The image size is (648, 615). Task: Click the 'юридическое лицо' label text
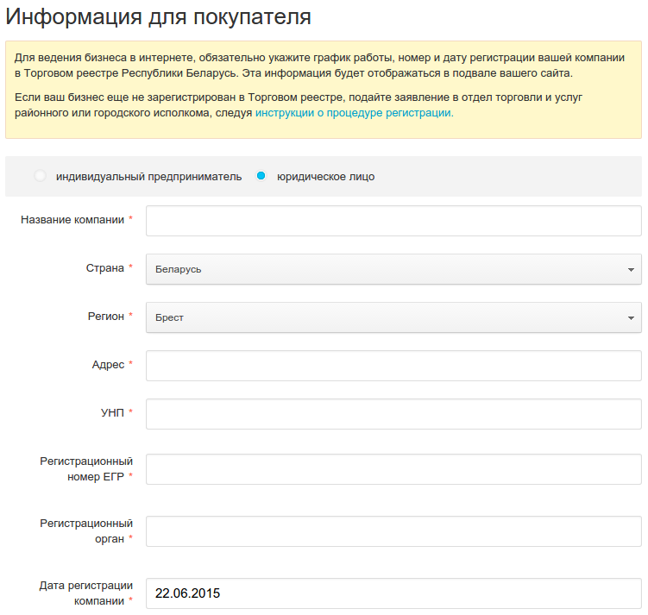(325, 177)
